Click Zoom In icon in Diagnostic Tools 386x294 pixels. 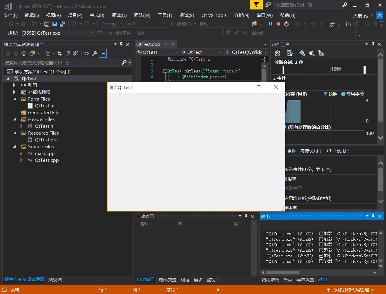coord(302,53)
